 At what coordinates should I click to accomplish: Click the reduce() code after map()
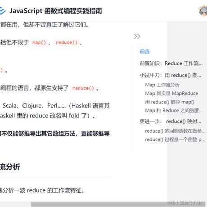coord(67,42)
